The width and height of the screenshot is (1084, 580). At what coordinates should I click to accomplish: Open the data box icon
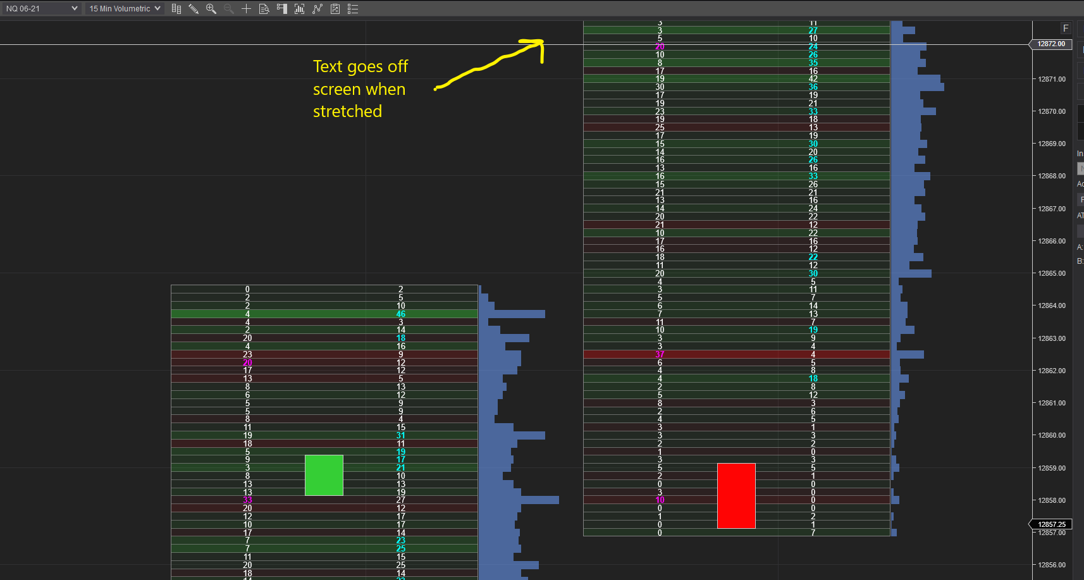tap(264, 9)
